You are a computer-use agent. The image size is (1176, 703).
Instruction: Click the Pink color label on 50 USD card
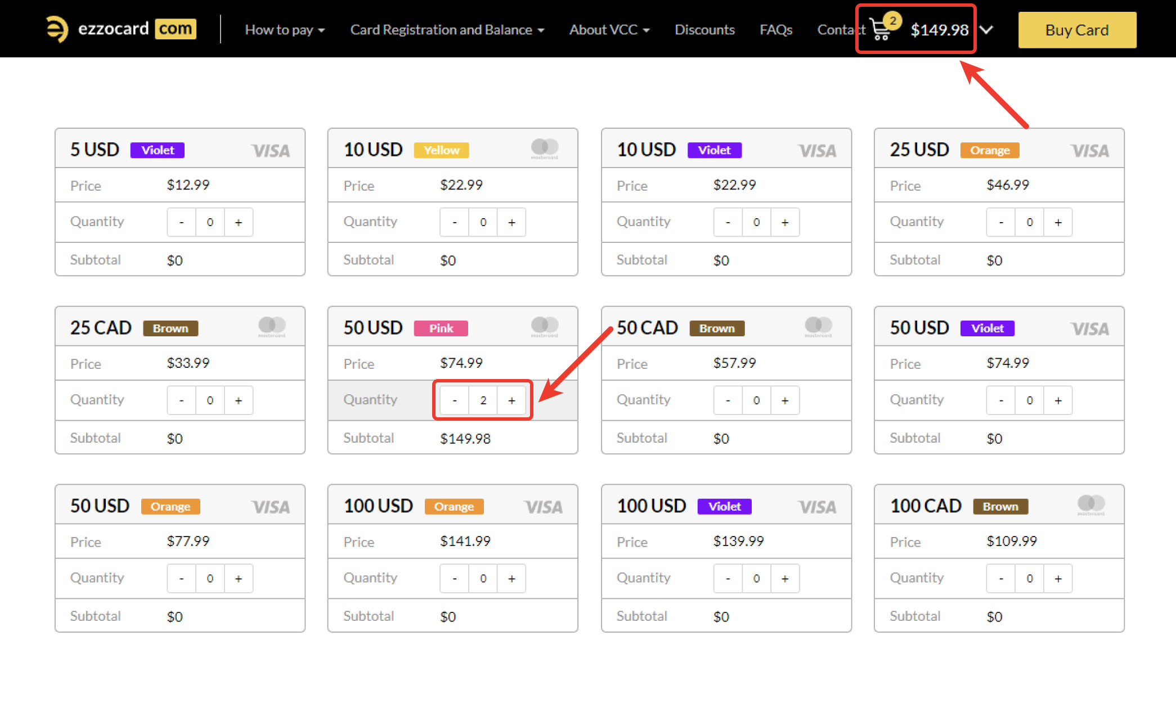pyautogui.click(x=441, y=328)
